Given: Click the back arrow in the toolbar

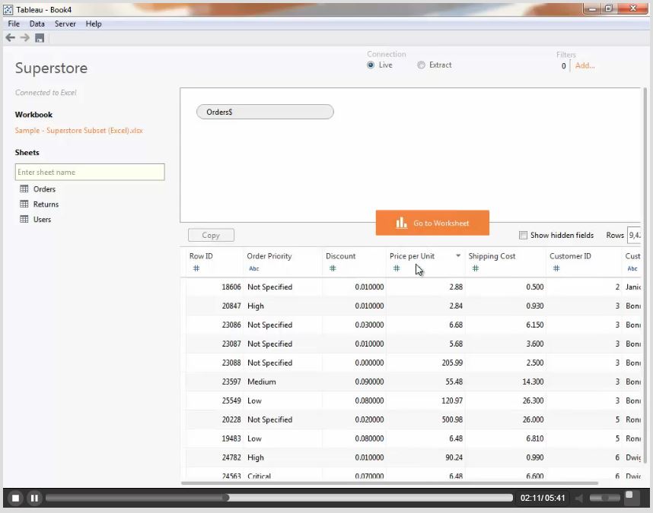Looking at the screenshot, I should click(x=11, y=37).
